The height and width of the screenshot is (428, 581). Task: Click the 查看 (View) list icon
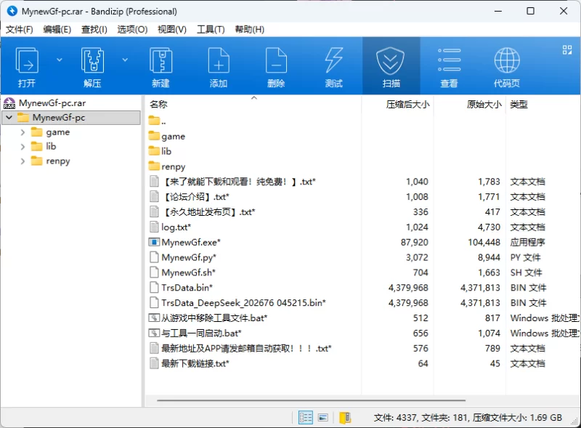click(449, 60)
